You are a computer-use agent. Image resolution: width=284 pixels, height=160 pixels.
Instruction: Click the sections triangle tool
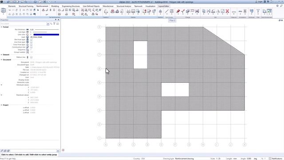coord(160,11)
